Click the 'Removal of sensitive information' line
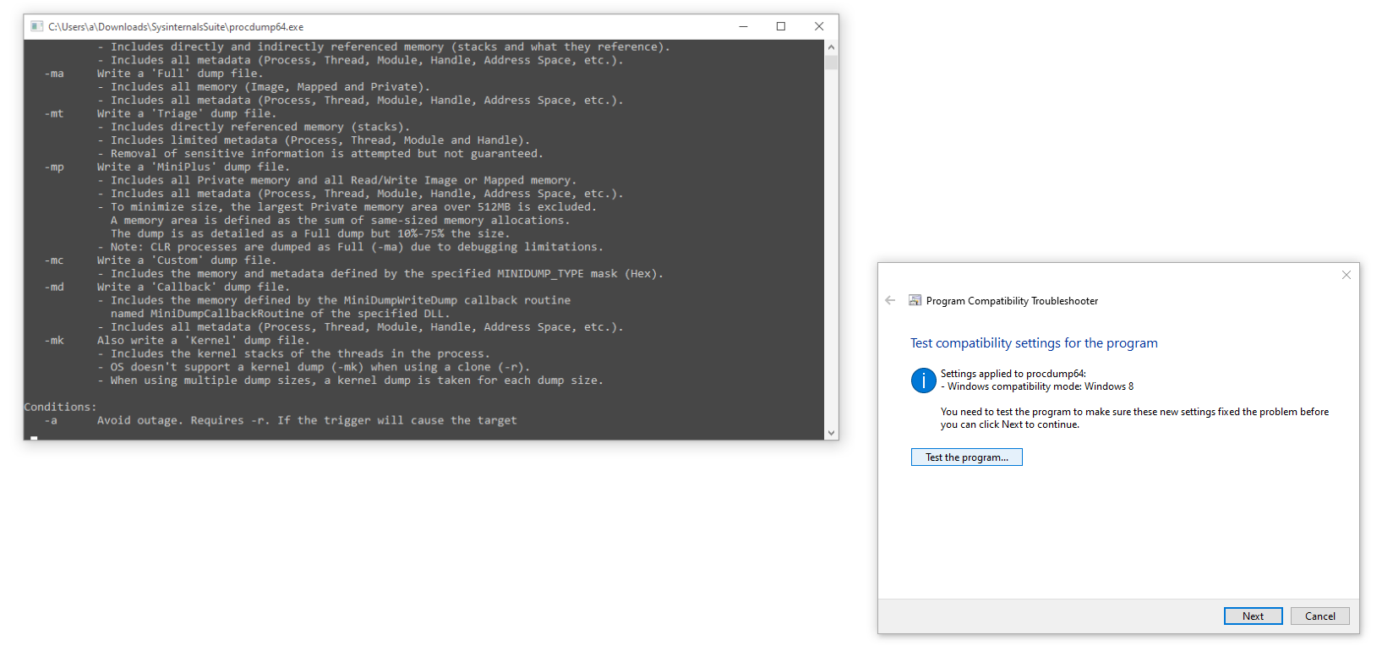 [x=320, y=154]
